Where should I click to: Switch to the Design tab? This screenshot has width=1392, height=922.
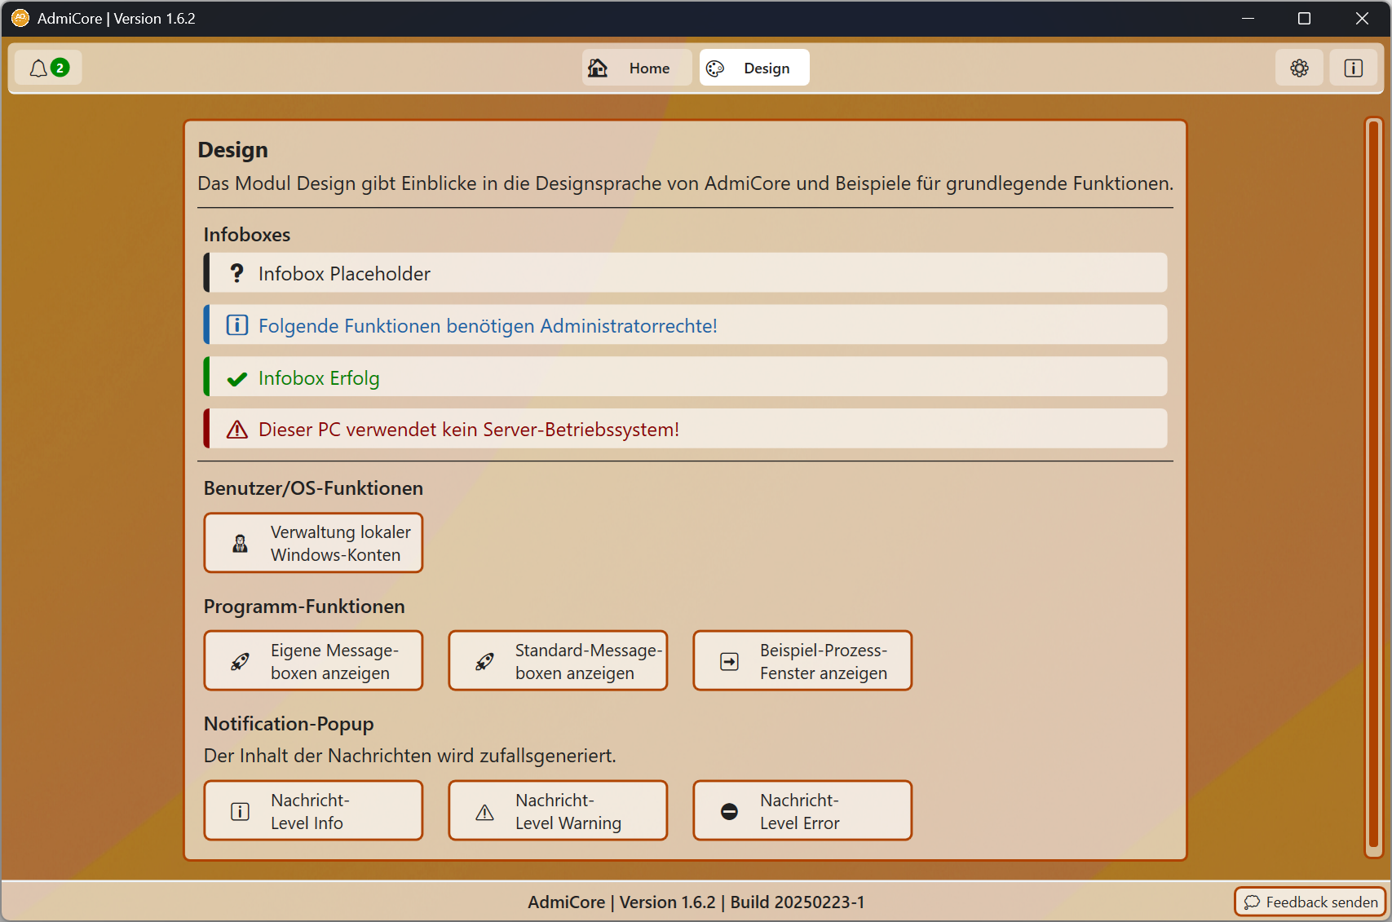point(754,68)
